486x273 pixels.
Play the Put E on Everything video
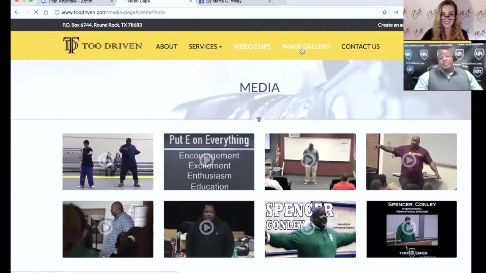point(209,162)
